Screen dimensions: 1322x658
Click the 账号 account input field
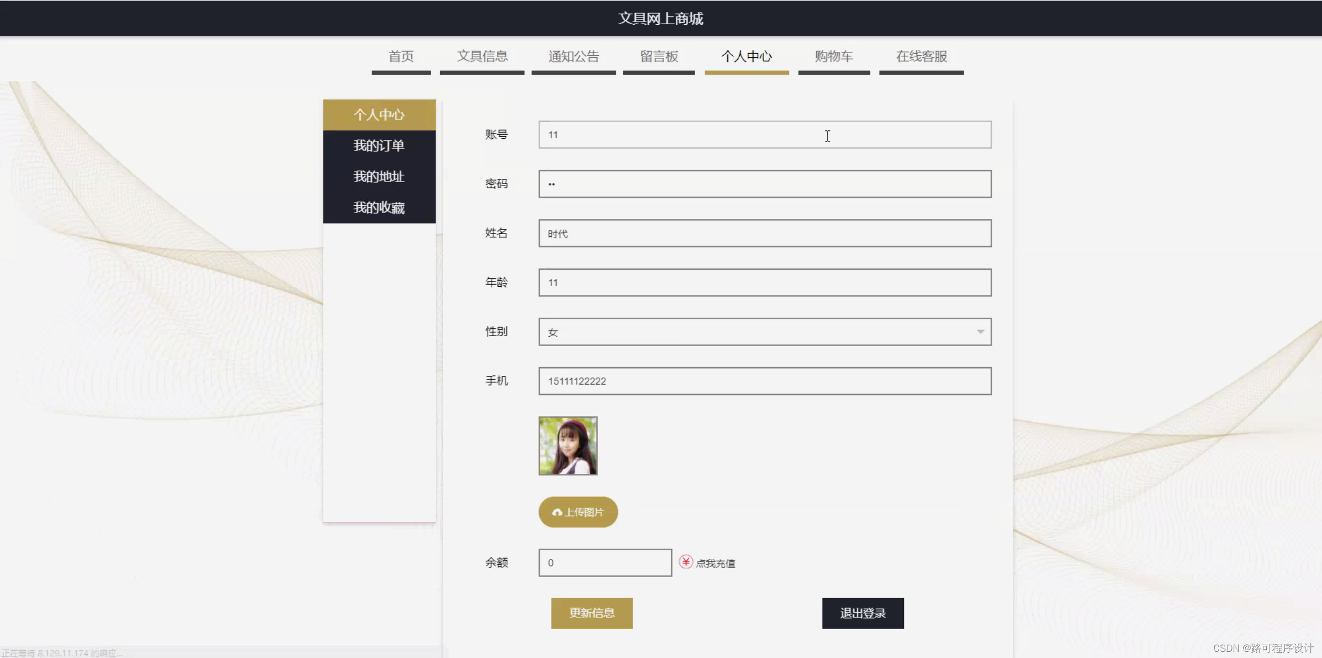pyautogui.click(x=764, y=135)
